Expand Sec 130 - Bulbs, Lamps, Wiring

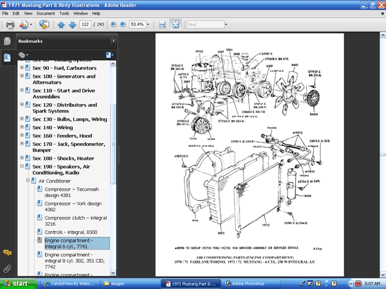tap(22, 118)
